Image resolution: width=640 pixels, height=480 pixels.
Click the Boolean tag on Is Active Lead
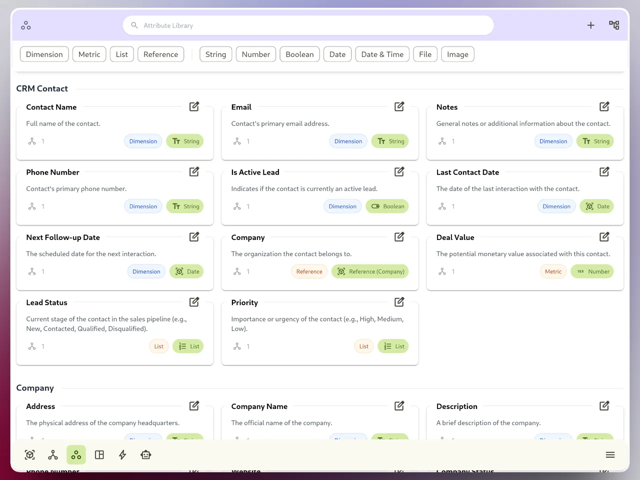point(387,206)
